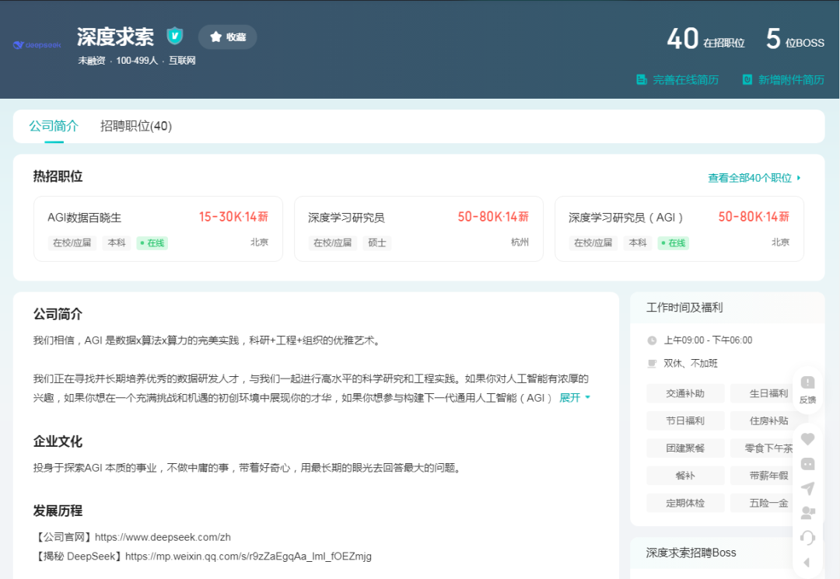Collapse side toolbar with left arrow
This screenshot has height=579, width=840.
[x=807, y=563]
